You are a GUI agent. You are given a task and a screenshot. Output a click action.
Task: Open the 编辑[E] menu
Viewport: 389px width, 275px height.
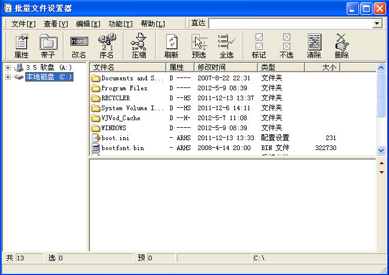pos(88,24)
